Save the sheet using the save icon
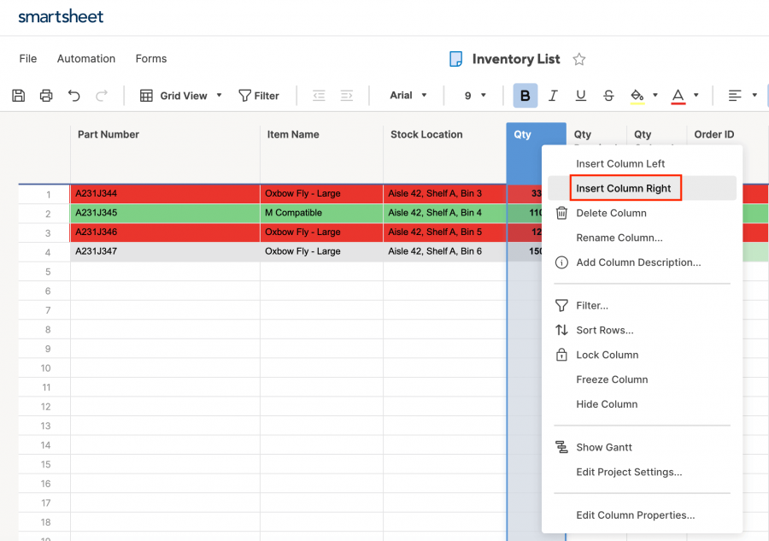The width and height of the screenshot is (769, 541). pos(18,95)
